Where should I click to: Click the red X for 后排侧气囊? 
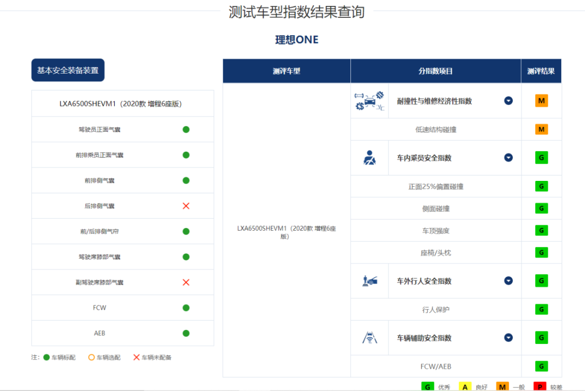(186, 206)
